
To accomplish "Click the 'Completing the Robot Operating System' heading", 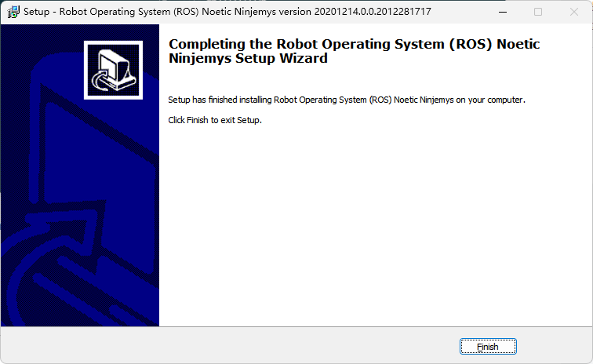I will [354, 51].
